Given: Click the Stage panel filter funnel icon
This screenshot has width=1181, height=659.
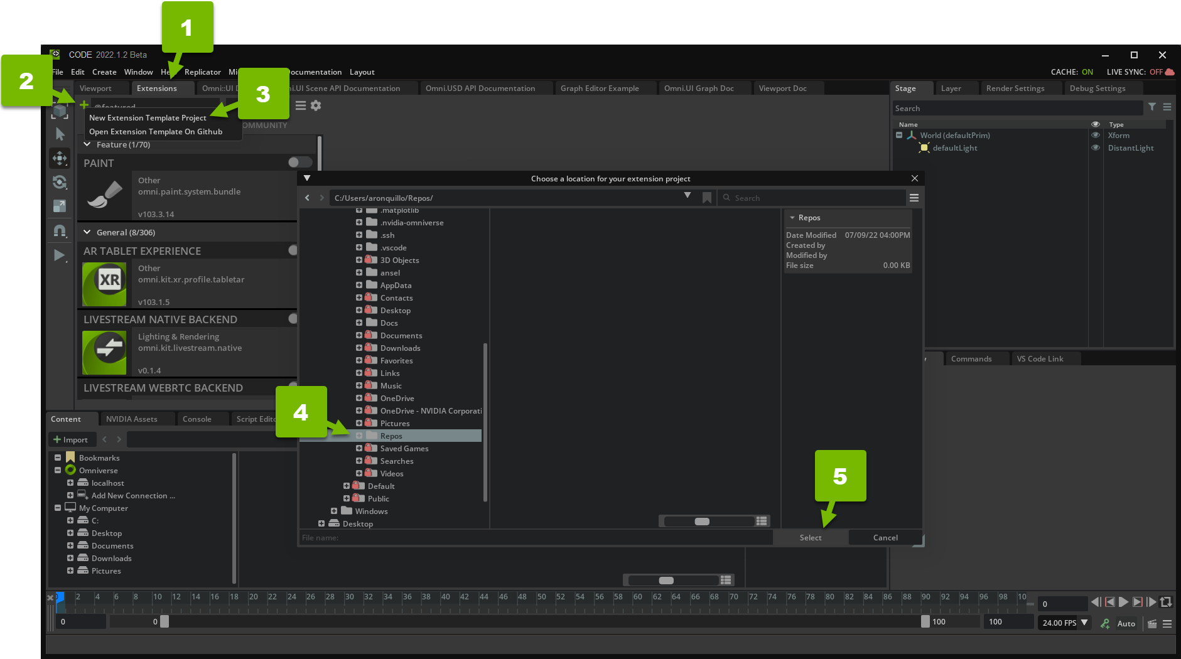Looking at the screenshot, I should point(1152,107).
